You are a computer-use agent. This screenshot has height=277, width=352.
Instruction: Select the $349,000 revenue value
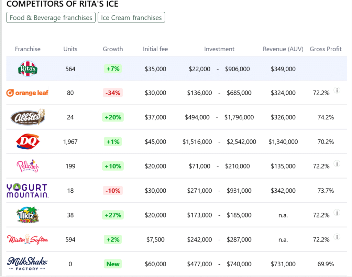283,69
